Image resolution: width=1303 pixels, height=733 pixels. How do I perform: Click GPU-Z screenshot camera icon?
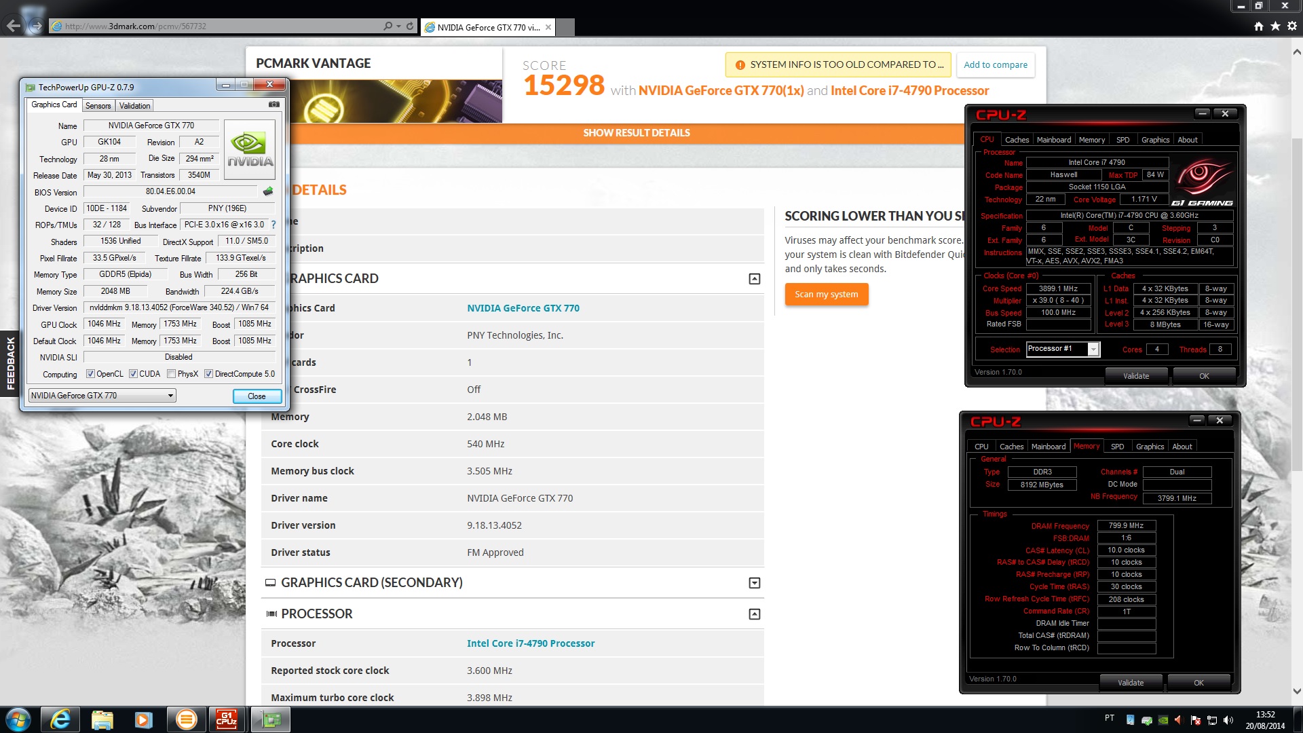(274, 105)
